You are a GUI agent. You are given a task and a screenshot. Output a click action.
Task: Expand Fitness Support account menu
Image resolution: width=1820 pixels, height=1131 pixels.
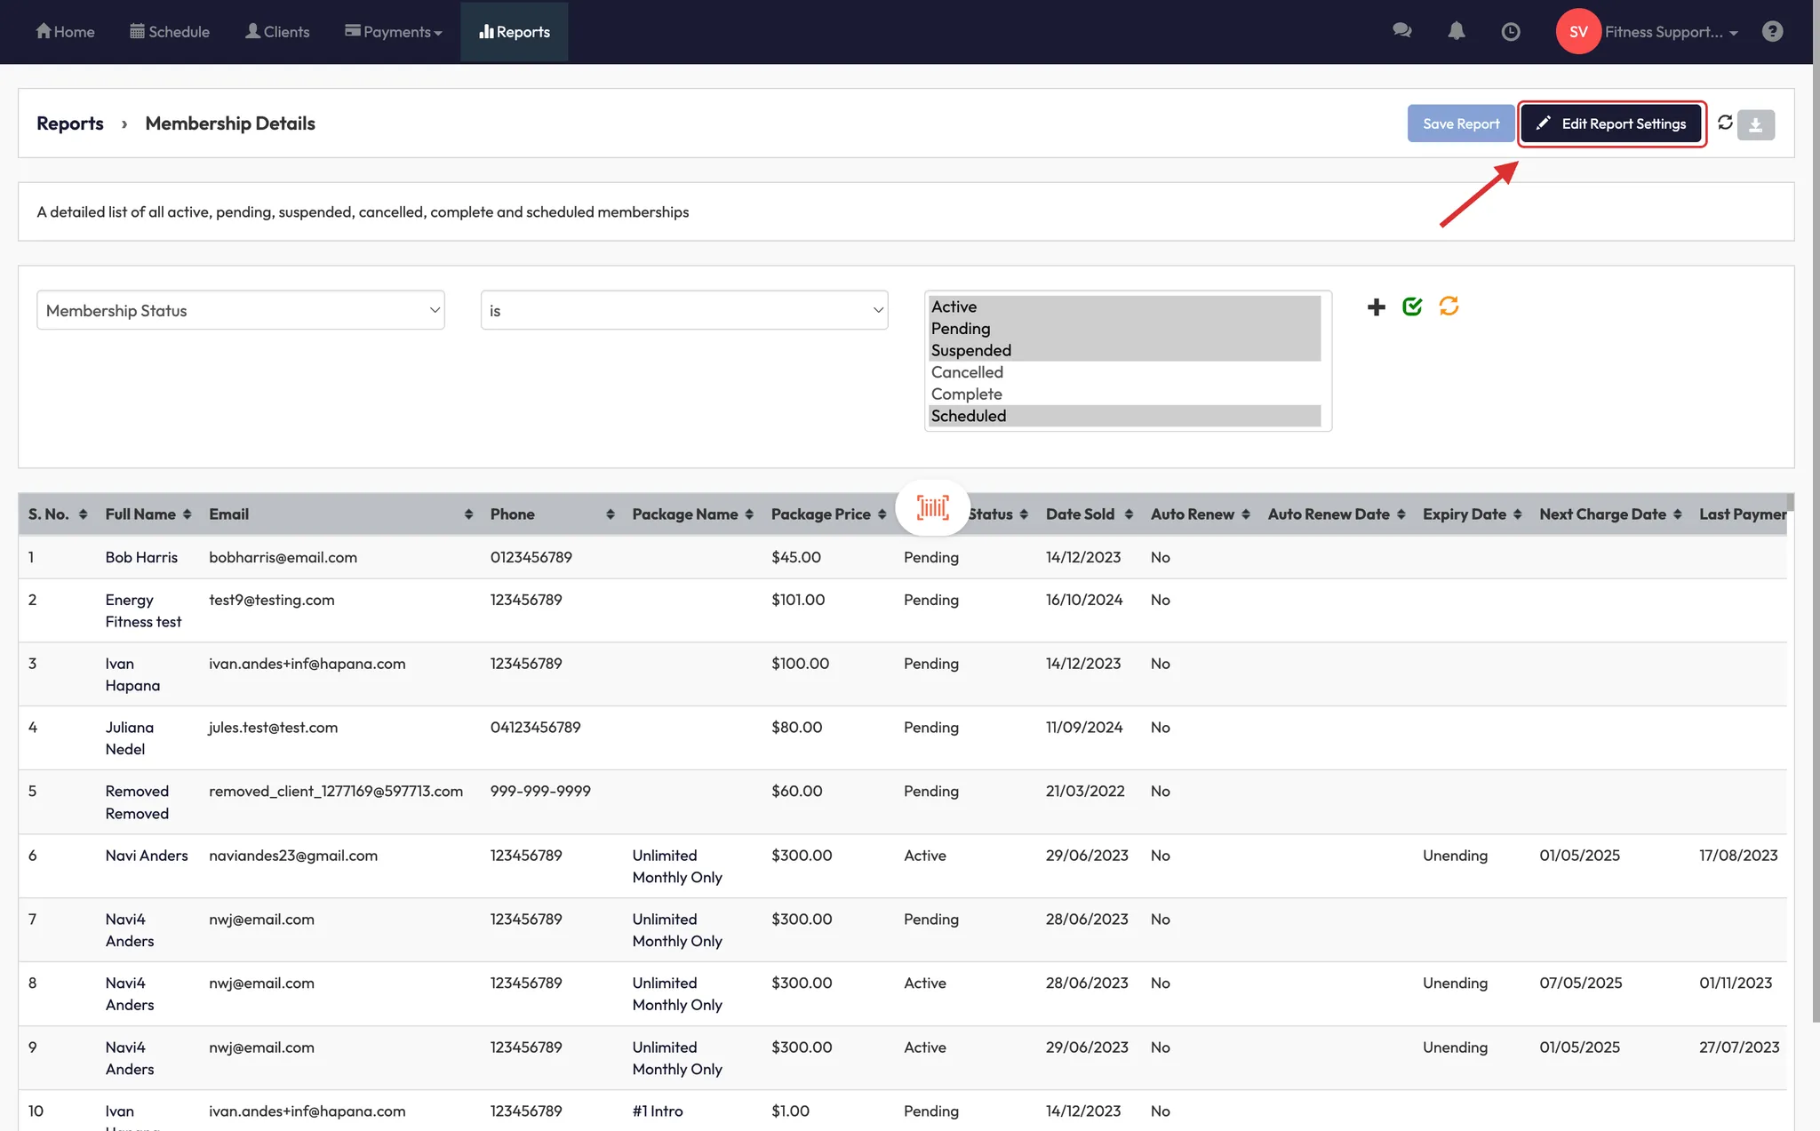(x=1669, y=32)
